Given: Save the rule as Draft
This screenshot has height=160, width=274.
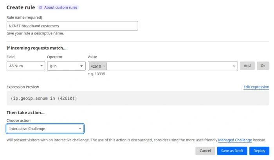Looking at the screenshot, I should point(232,151).
